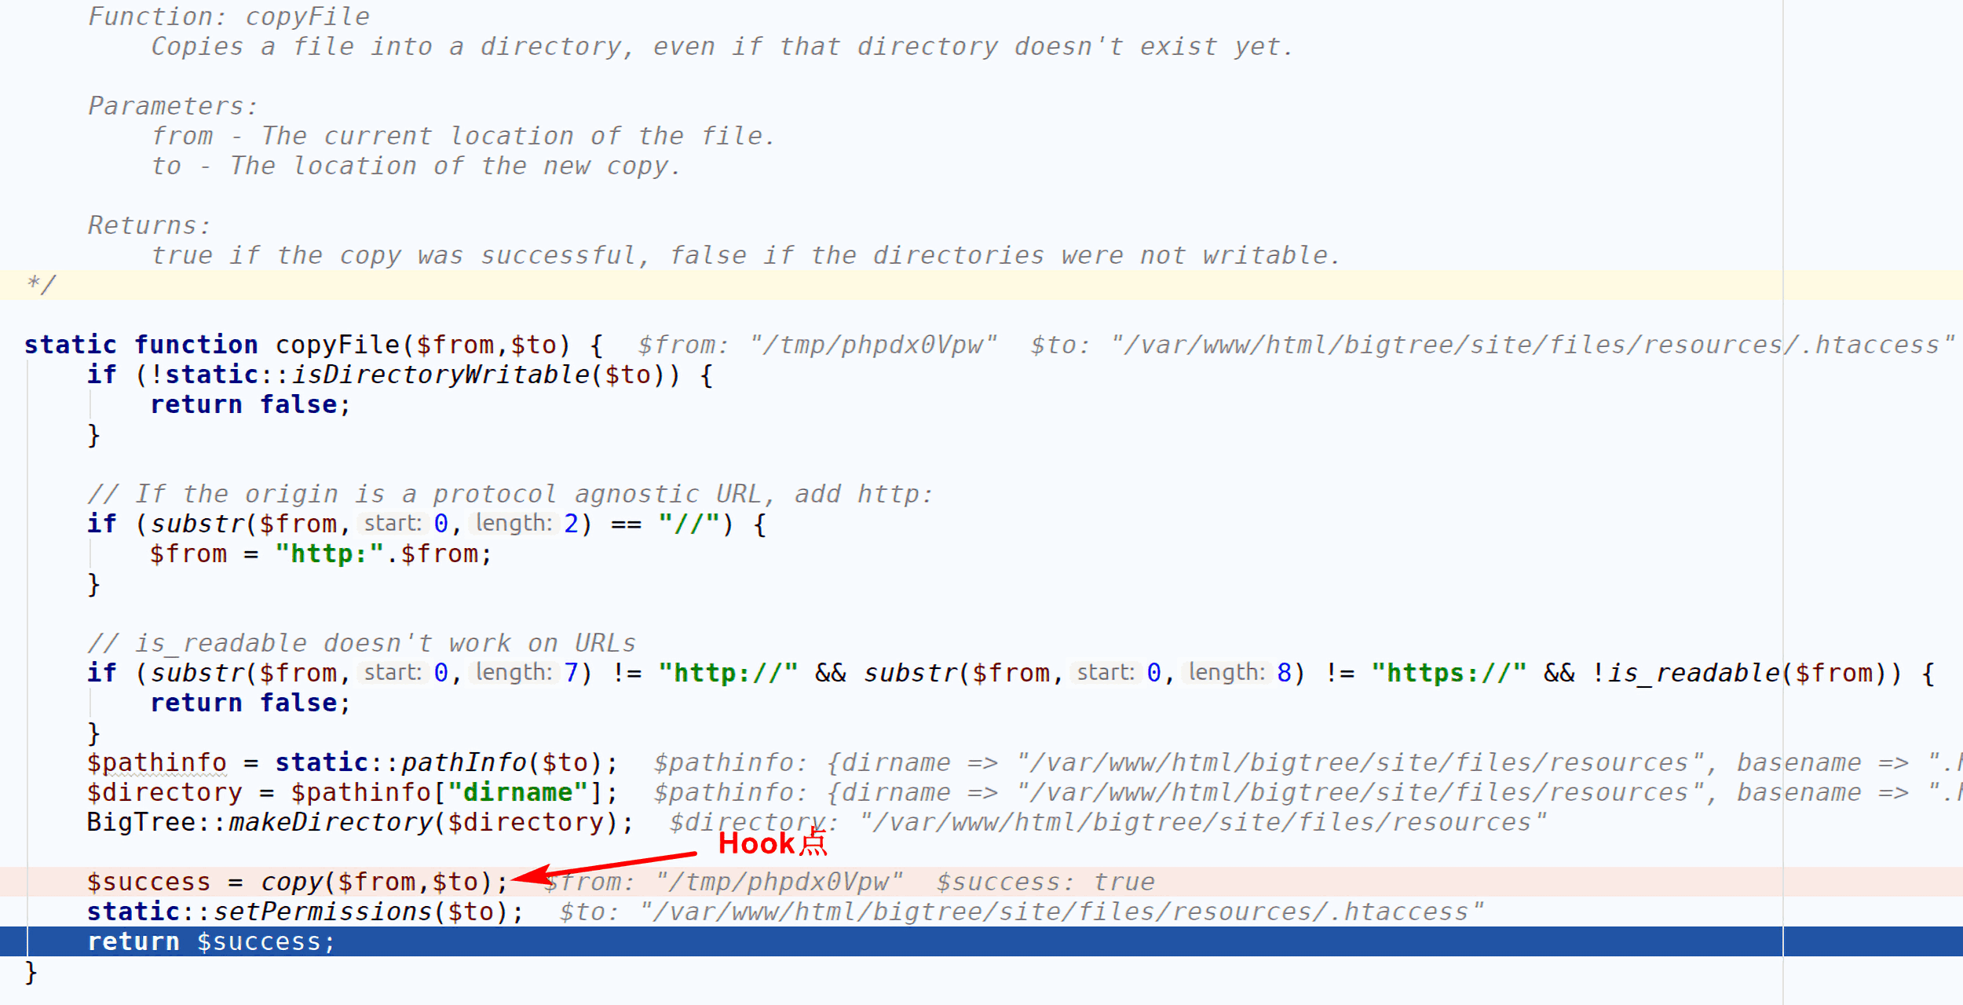Screen dimensions: 1963x1005
Task: Click the '$success: true' inline debug value
Action: click(x=1045, y=882)
